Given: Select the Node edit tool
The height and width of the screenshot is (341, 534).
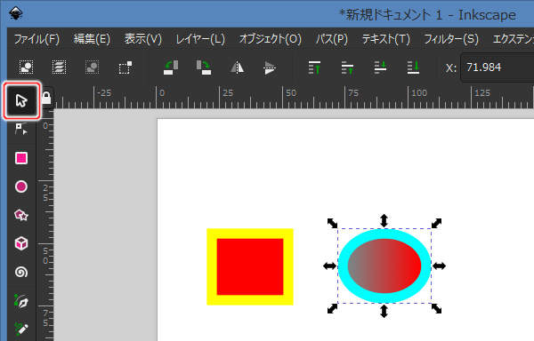Looking at the screenshot, I should point(21,129).
